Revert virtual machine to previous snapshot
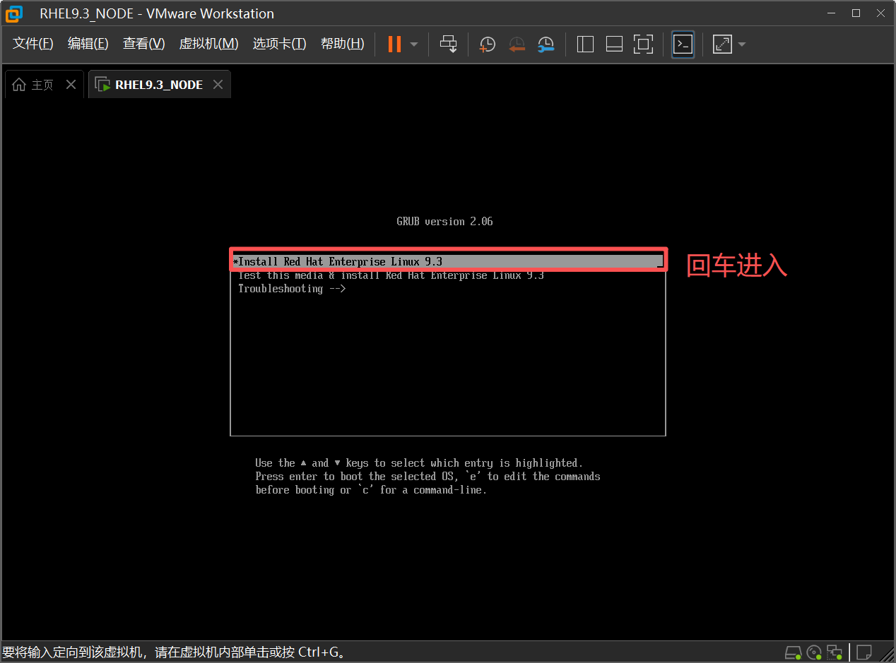The image size is (896, 663). click(x=517, y=44)
